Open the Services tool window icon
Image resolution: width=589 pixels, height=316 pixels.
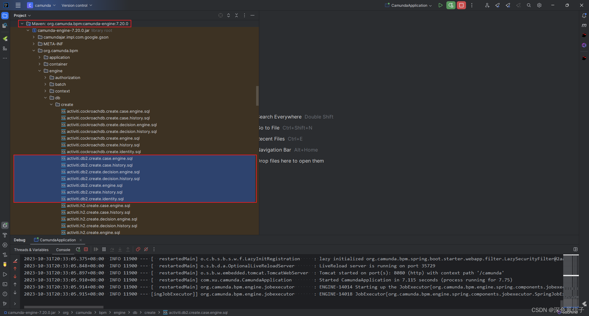pos(5,245)
